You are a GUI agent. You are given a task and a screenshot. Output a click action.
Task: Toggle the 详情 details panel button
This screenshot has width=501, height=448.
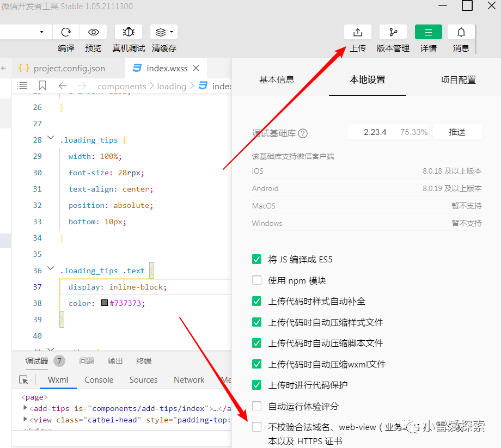[x=429, y=32]
